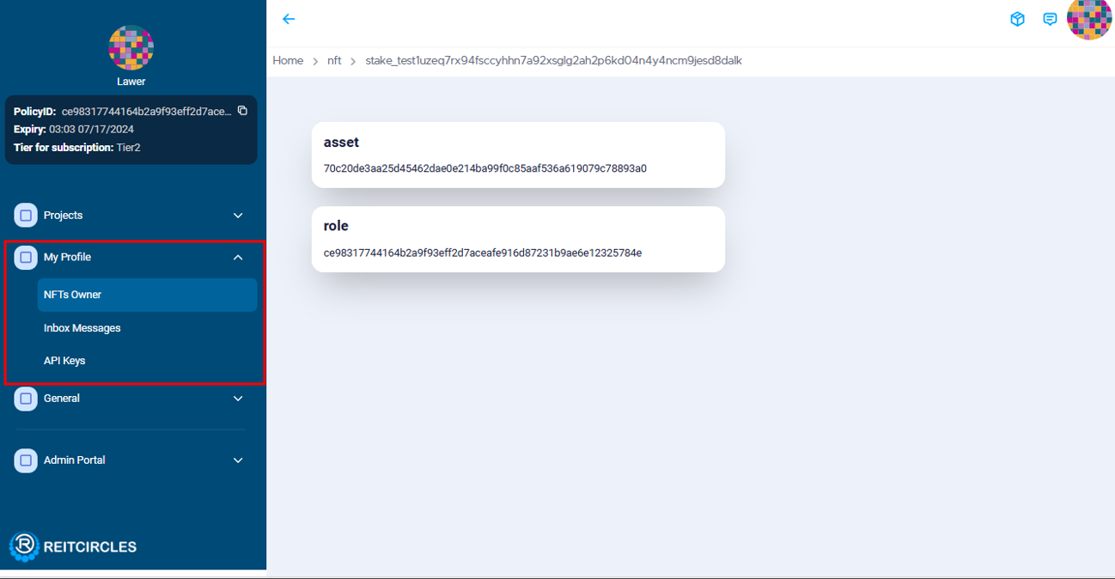Go to API Keys menu item
The width and height of the screenshot is (1115, 579).
(x=64, y=361)
